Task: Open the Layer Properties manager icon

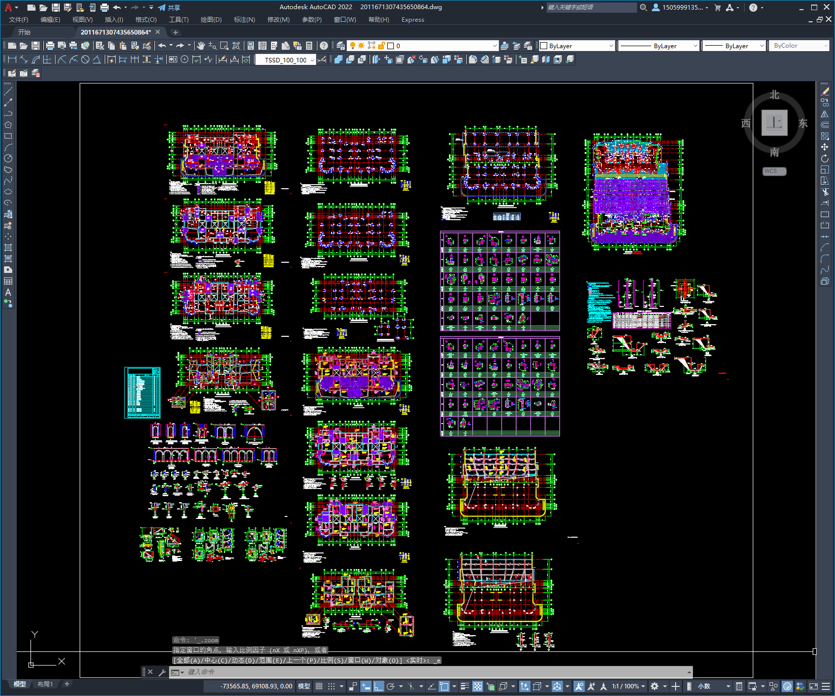Action: pyautogui.click(x=341, y=46)
